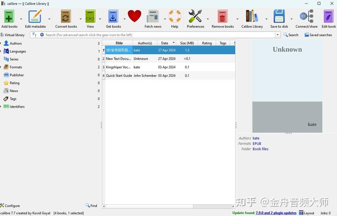Toggle full text search FT icon
Viewport: 337px width, 216px height.
pyautogui.click(x=35, y=35)
